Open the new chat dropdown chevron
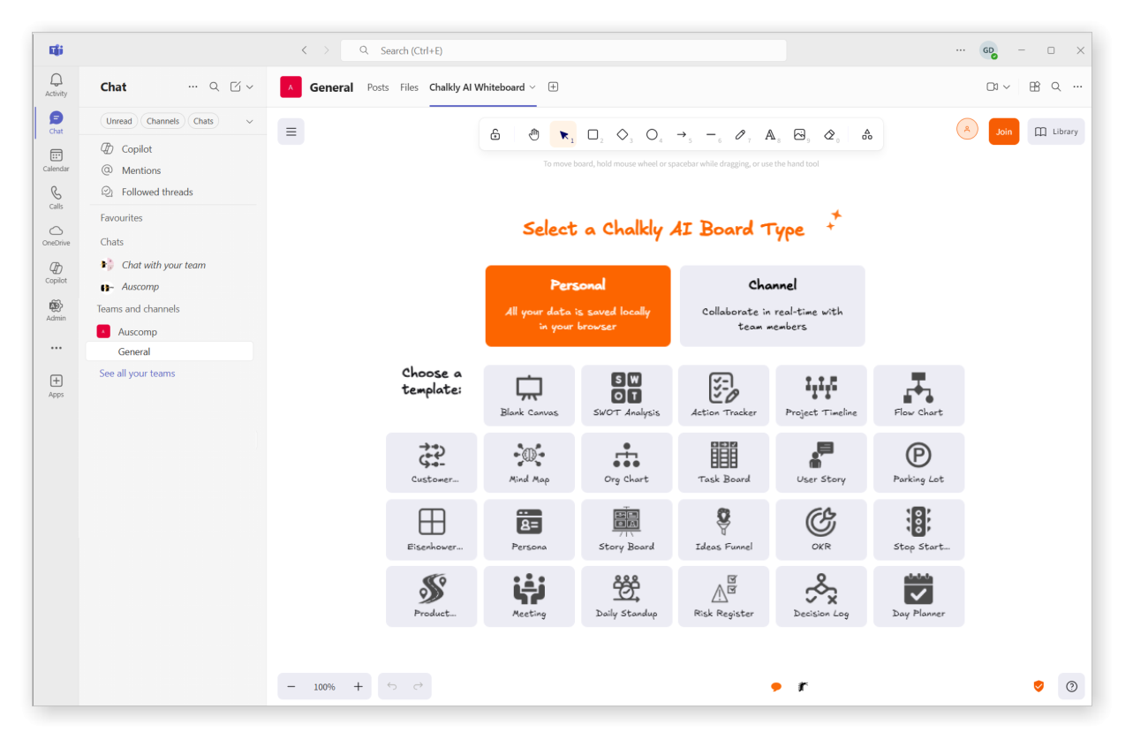 click(250, 87)
